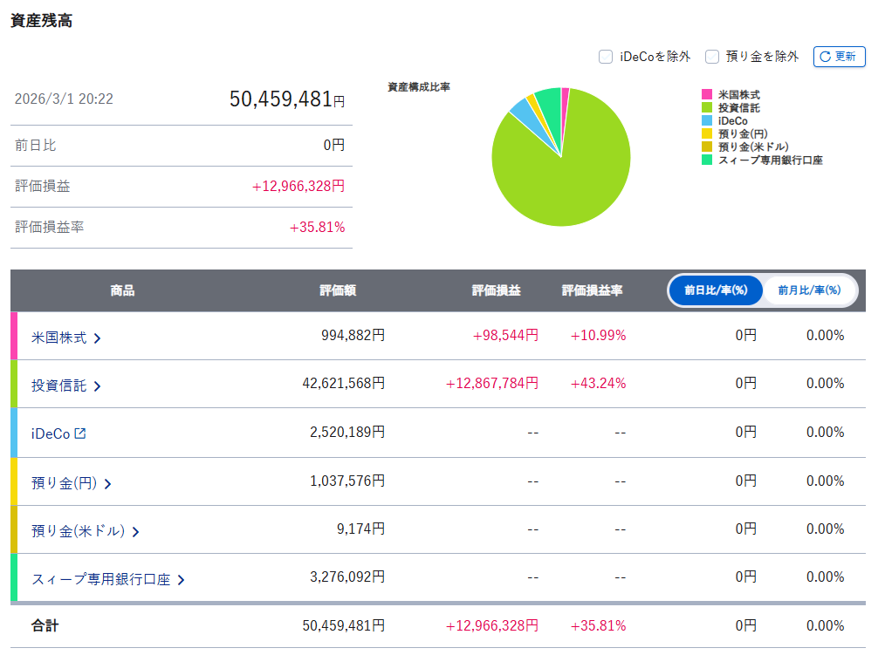Click external link icon beside iDeCo
The height and width of the screenshot is (655, 878).
point(80,433)
